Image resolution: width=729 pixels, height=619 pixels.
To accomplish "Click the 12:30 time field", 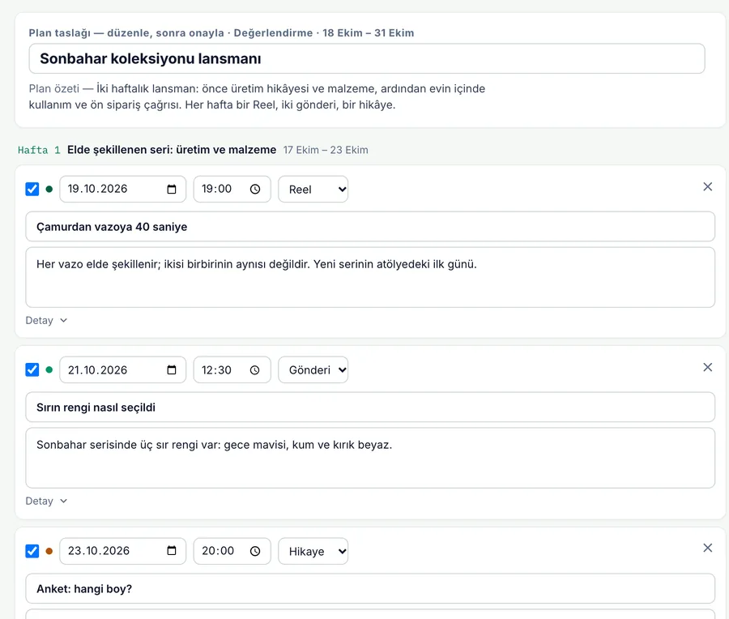I will (232, 370).
